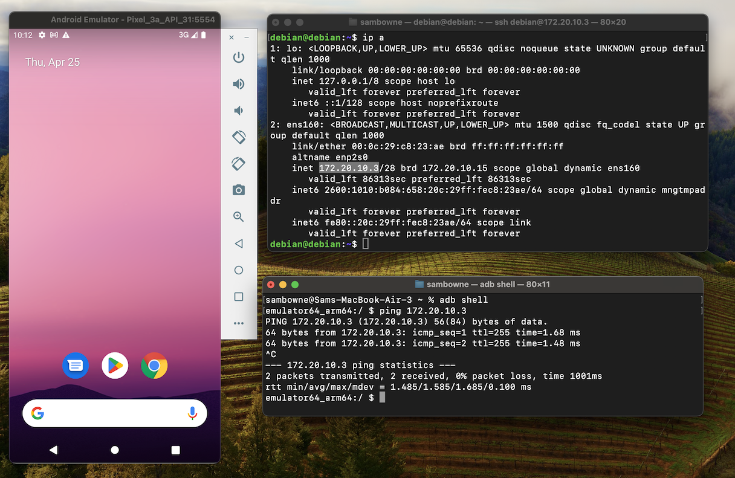Click the Google search bar field
Screen dimensions: 735x478
(115, 413)
